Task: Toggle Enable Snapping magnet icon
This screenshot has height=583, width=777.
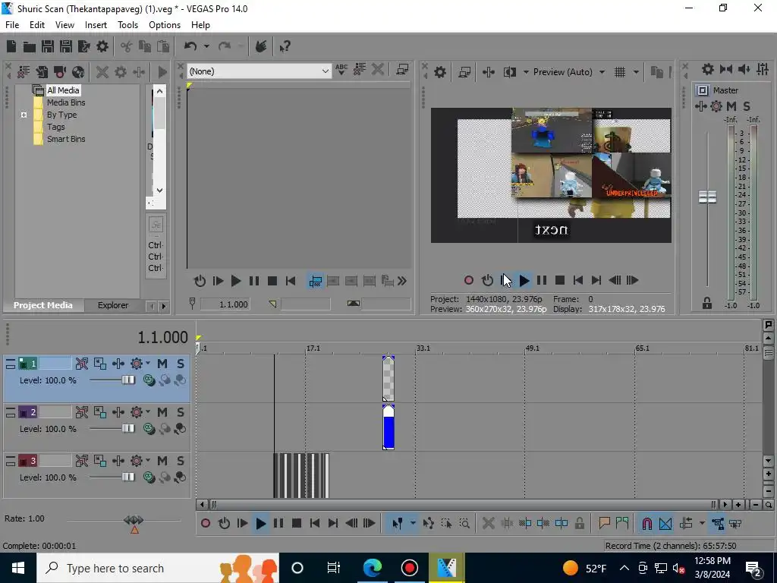Action: click(646, 524)
